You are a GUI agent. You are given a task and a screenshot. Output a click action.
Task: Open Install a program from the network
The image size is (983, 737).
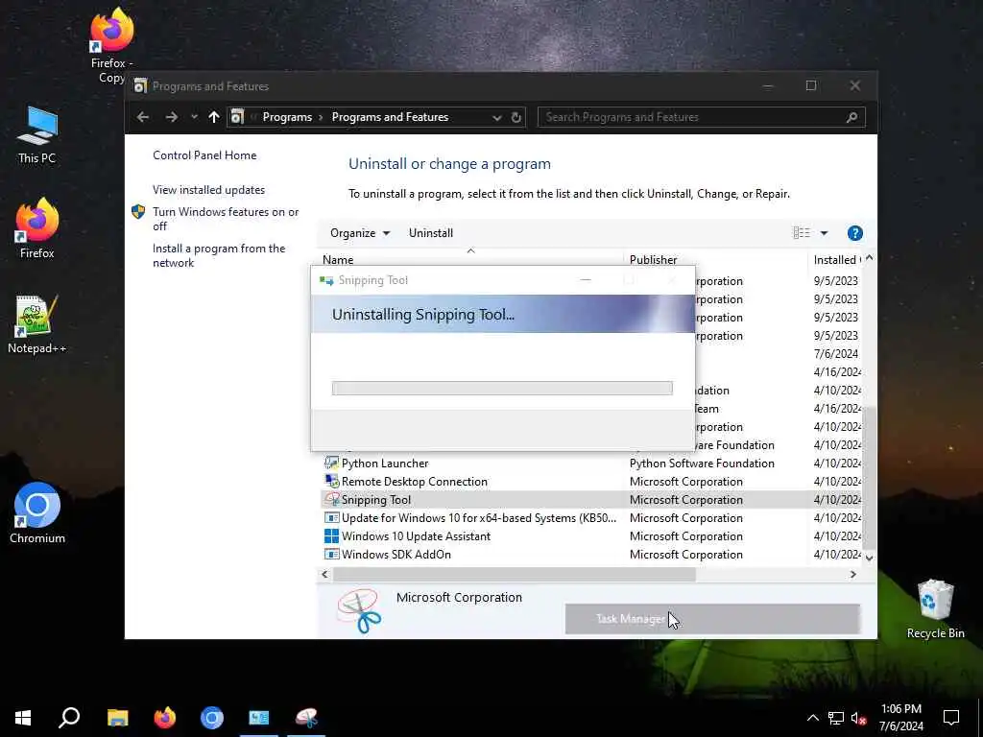point(219,255)
